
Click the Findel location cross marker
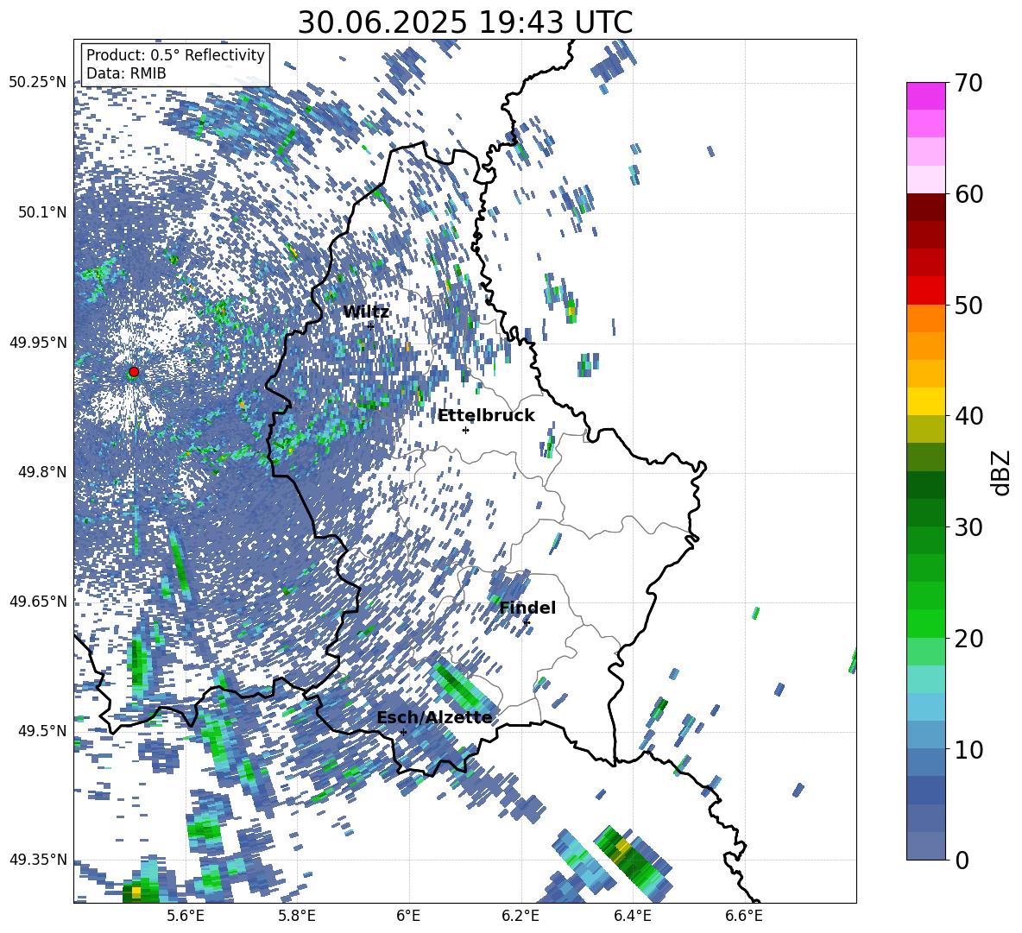tap(527, 623)
